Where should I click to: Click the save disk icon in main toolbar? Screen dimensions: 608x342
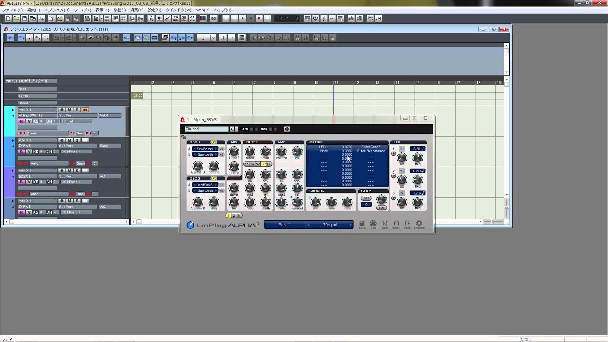[24, 19]
